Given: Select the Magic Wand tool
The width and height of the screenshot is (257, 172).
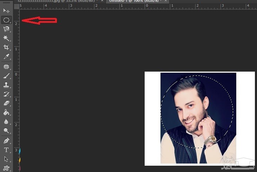Looking at the screenshot, I should [6, 38].
